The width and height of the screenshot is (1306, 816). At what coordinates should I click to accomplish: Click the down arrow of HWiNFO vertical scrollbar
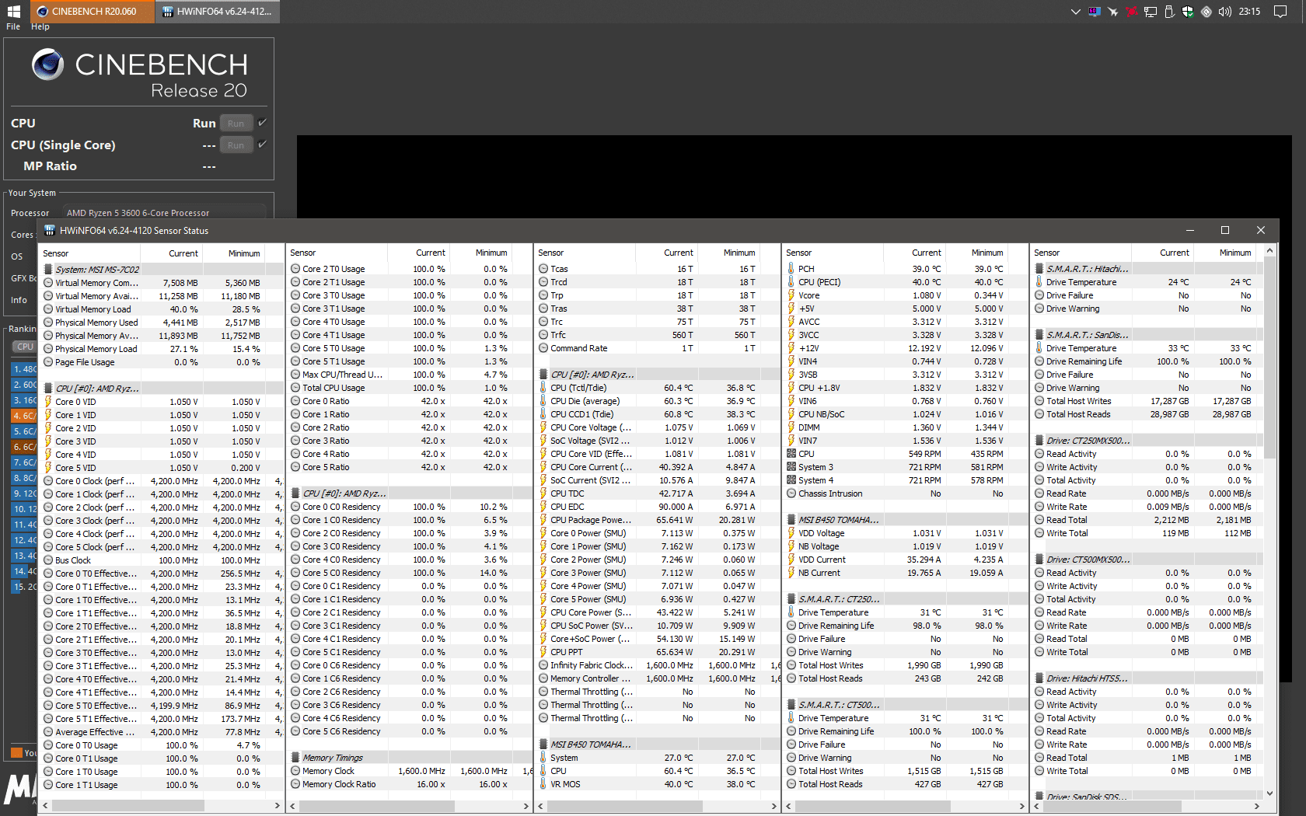(x=1269, y=793)
